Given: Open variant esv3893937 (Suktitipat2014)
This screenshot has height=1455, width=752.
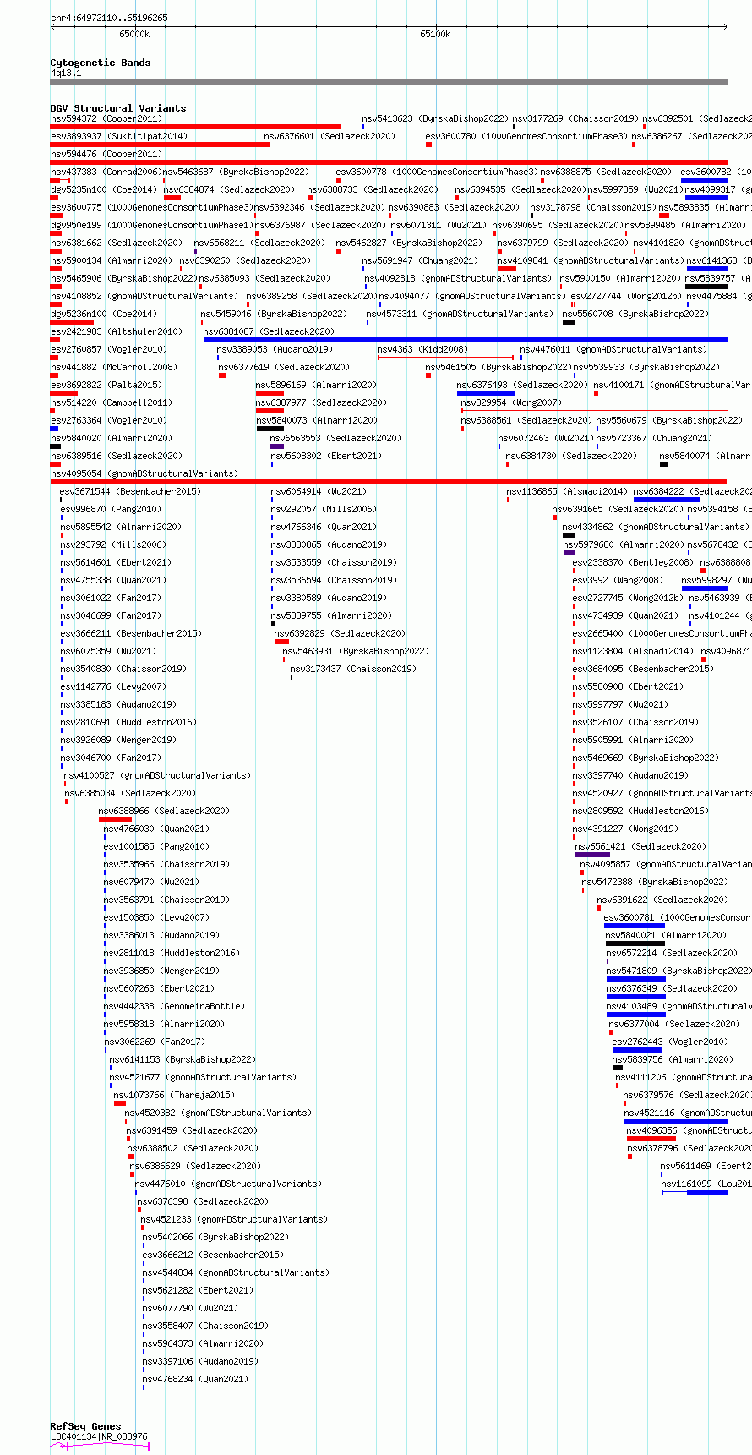Looking at the screenshot, I should pos(119,137).
